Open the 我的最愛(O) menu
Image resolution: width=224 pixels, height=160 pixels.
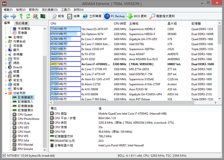(x=50, y=10)
